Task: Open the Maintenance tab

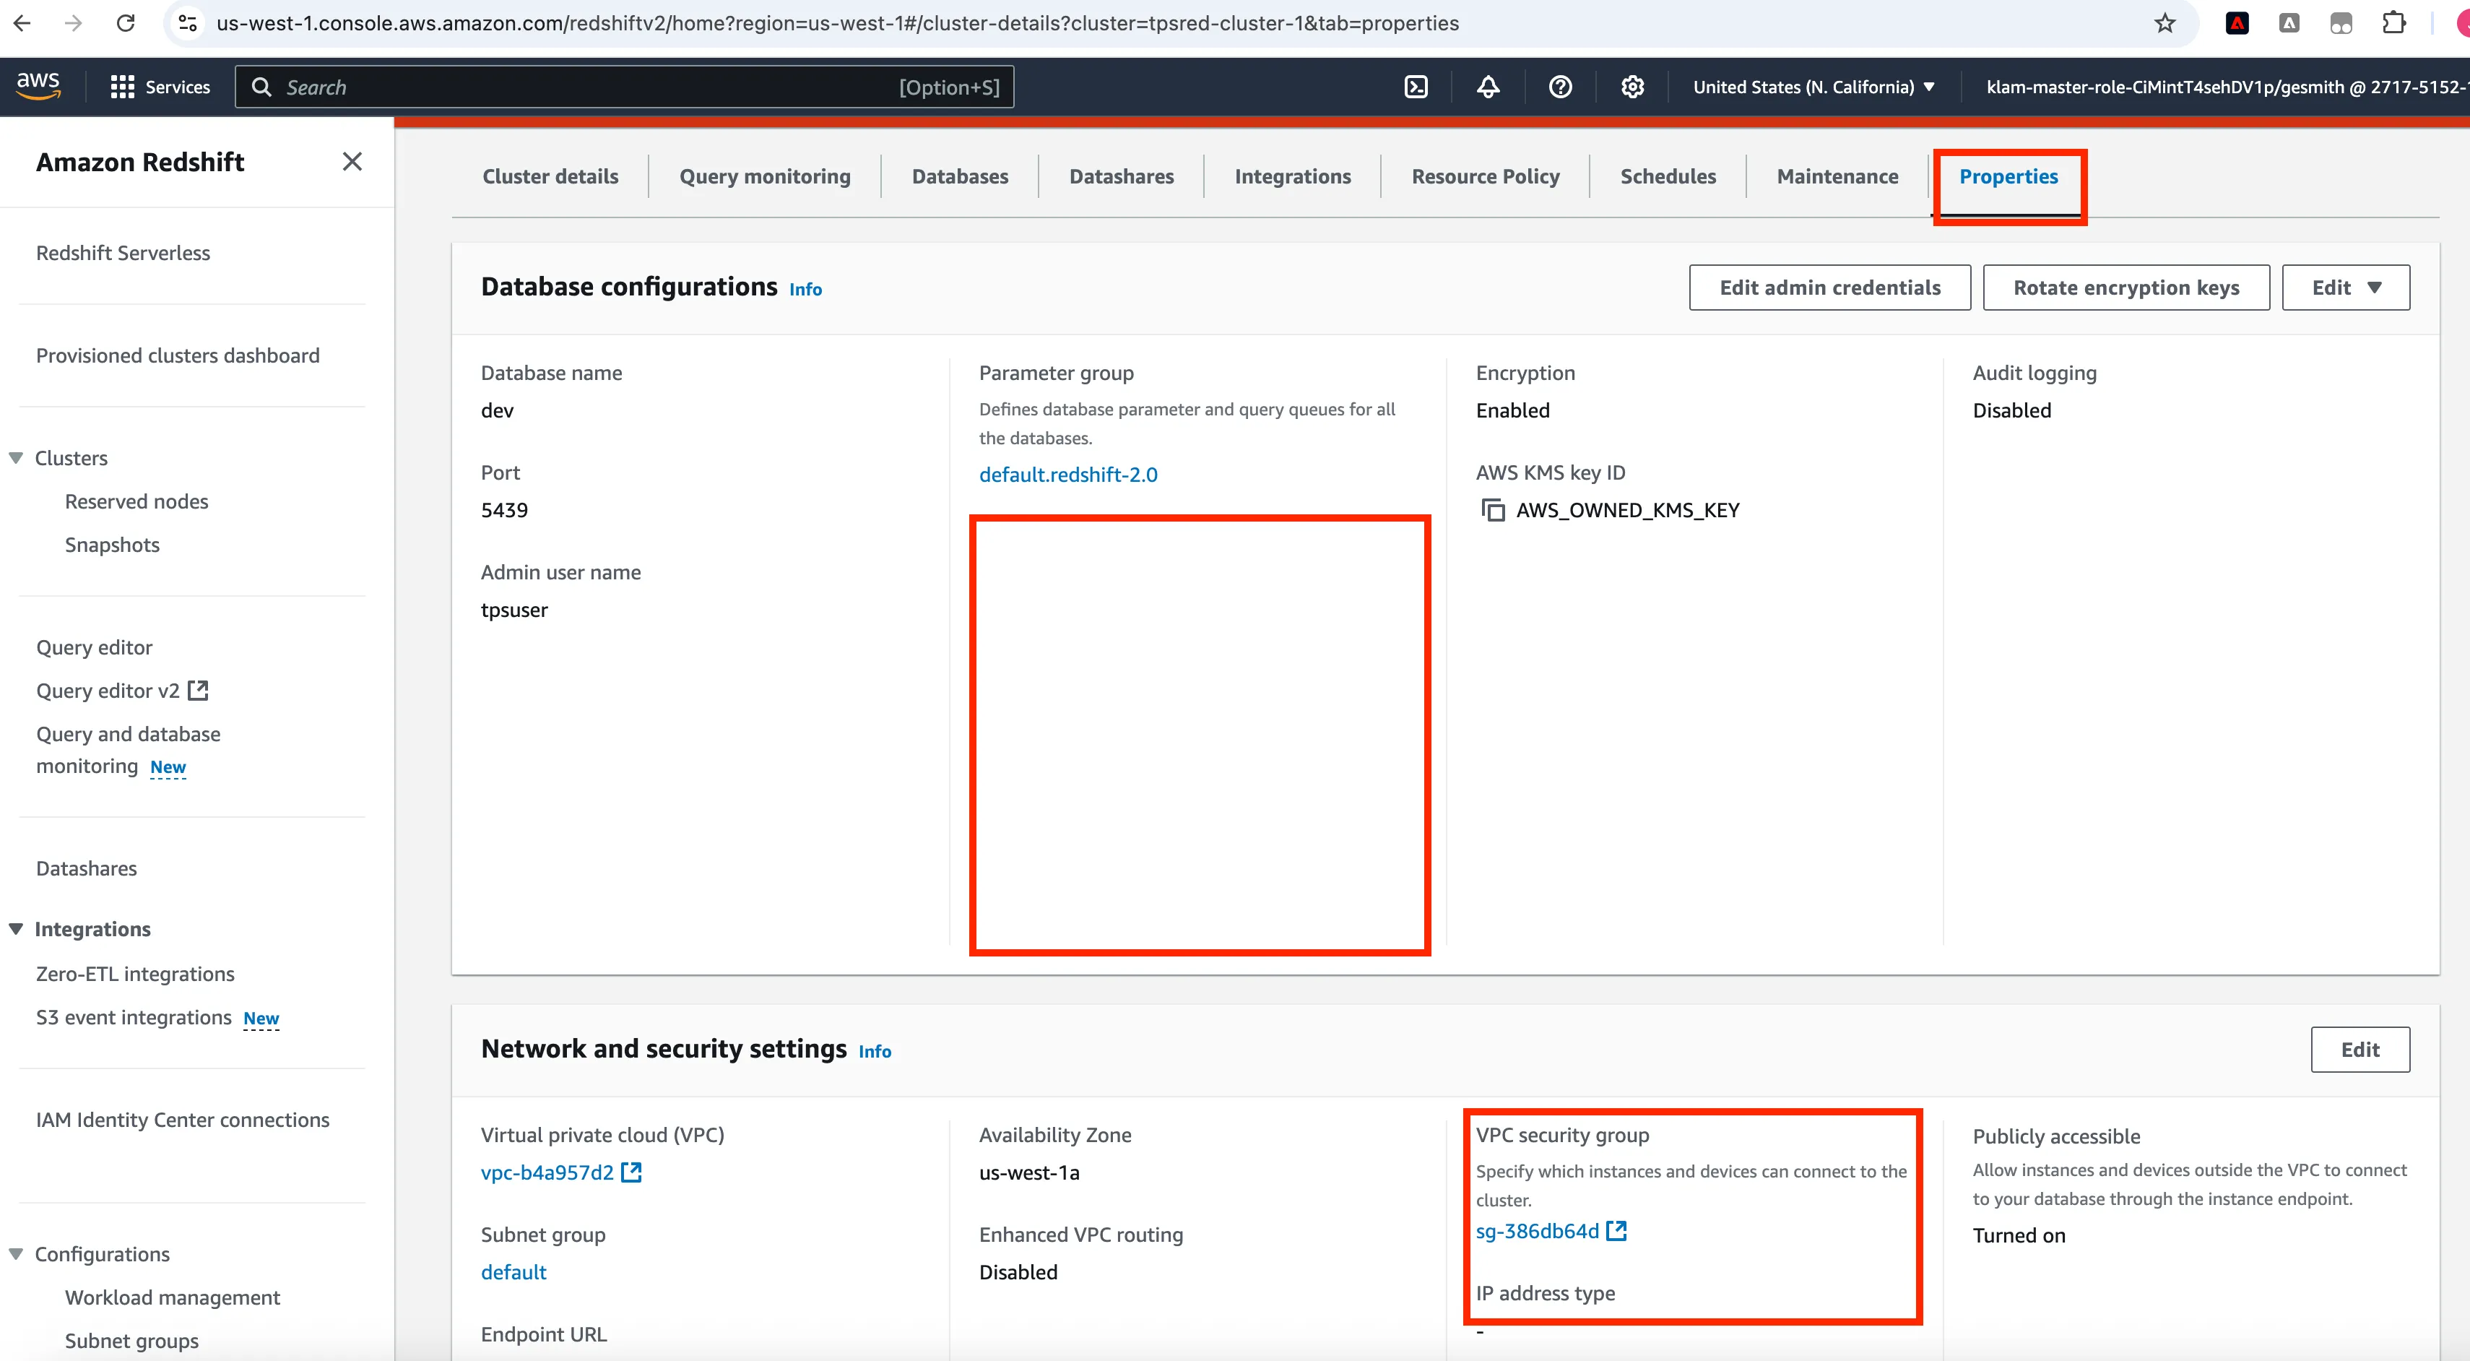Action: (x=1837, y=176)
